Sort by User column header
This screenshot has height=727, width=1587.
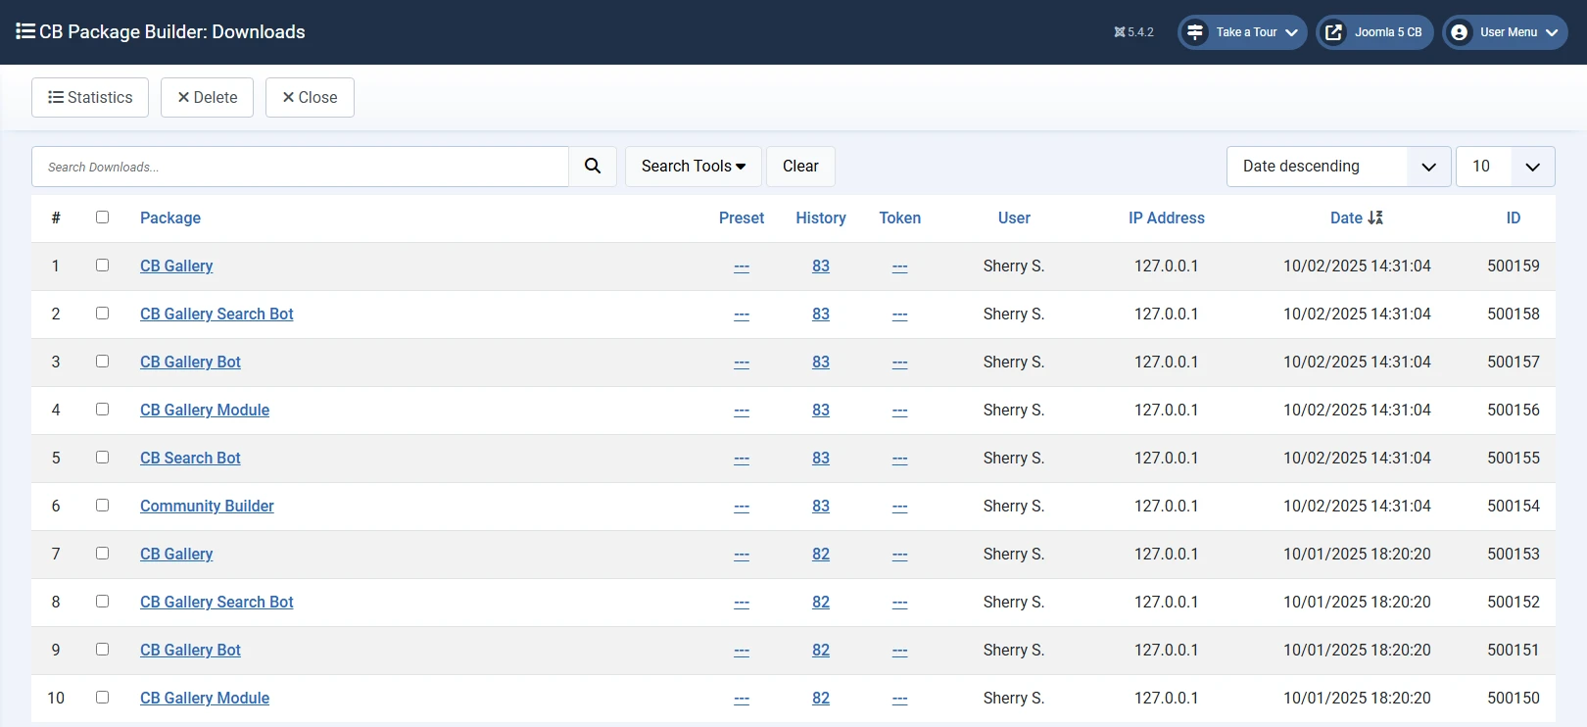(1014, 218)
